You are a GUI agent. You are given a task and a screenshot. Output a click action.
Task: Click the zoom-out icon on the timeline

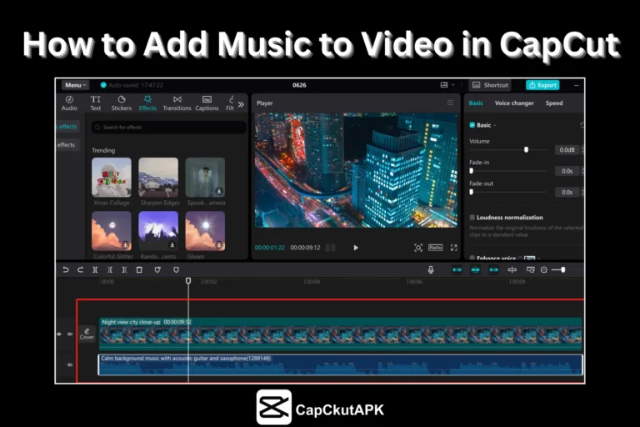coord(544,269)
